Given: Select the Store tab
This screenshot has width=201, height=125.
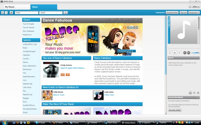Looking at the screenshot, I should point(44,7).
